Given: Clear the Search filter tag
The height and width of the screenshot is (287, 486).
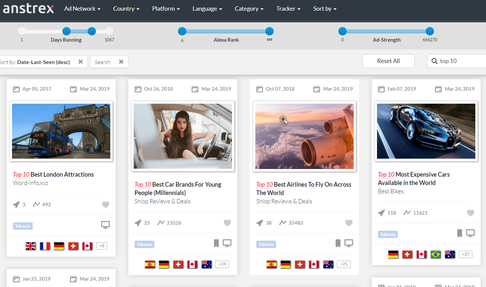Looking at the screenshot, I should coord(121,62).
